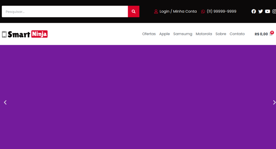Open the Facebook social icon
The image size is (276, 149).
tap(254, 11)
